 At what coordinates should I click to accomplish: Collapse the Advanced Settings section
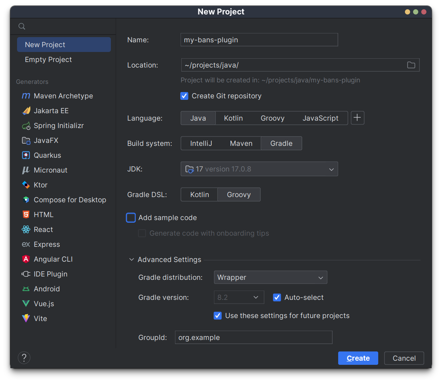tap(132, 259)
